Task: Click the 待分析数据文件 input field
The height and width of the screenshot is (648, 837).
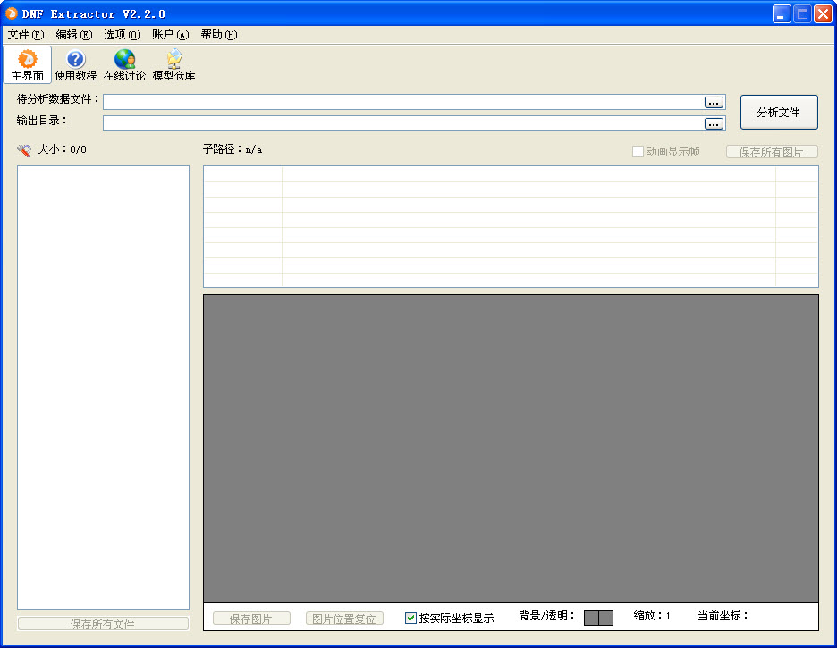Action: coord(402,102)
